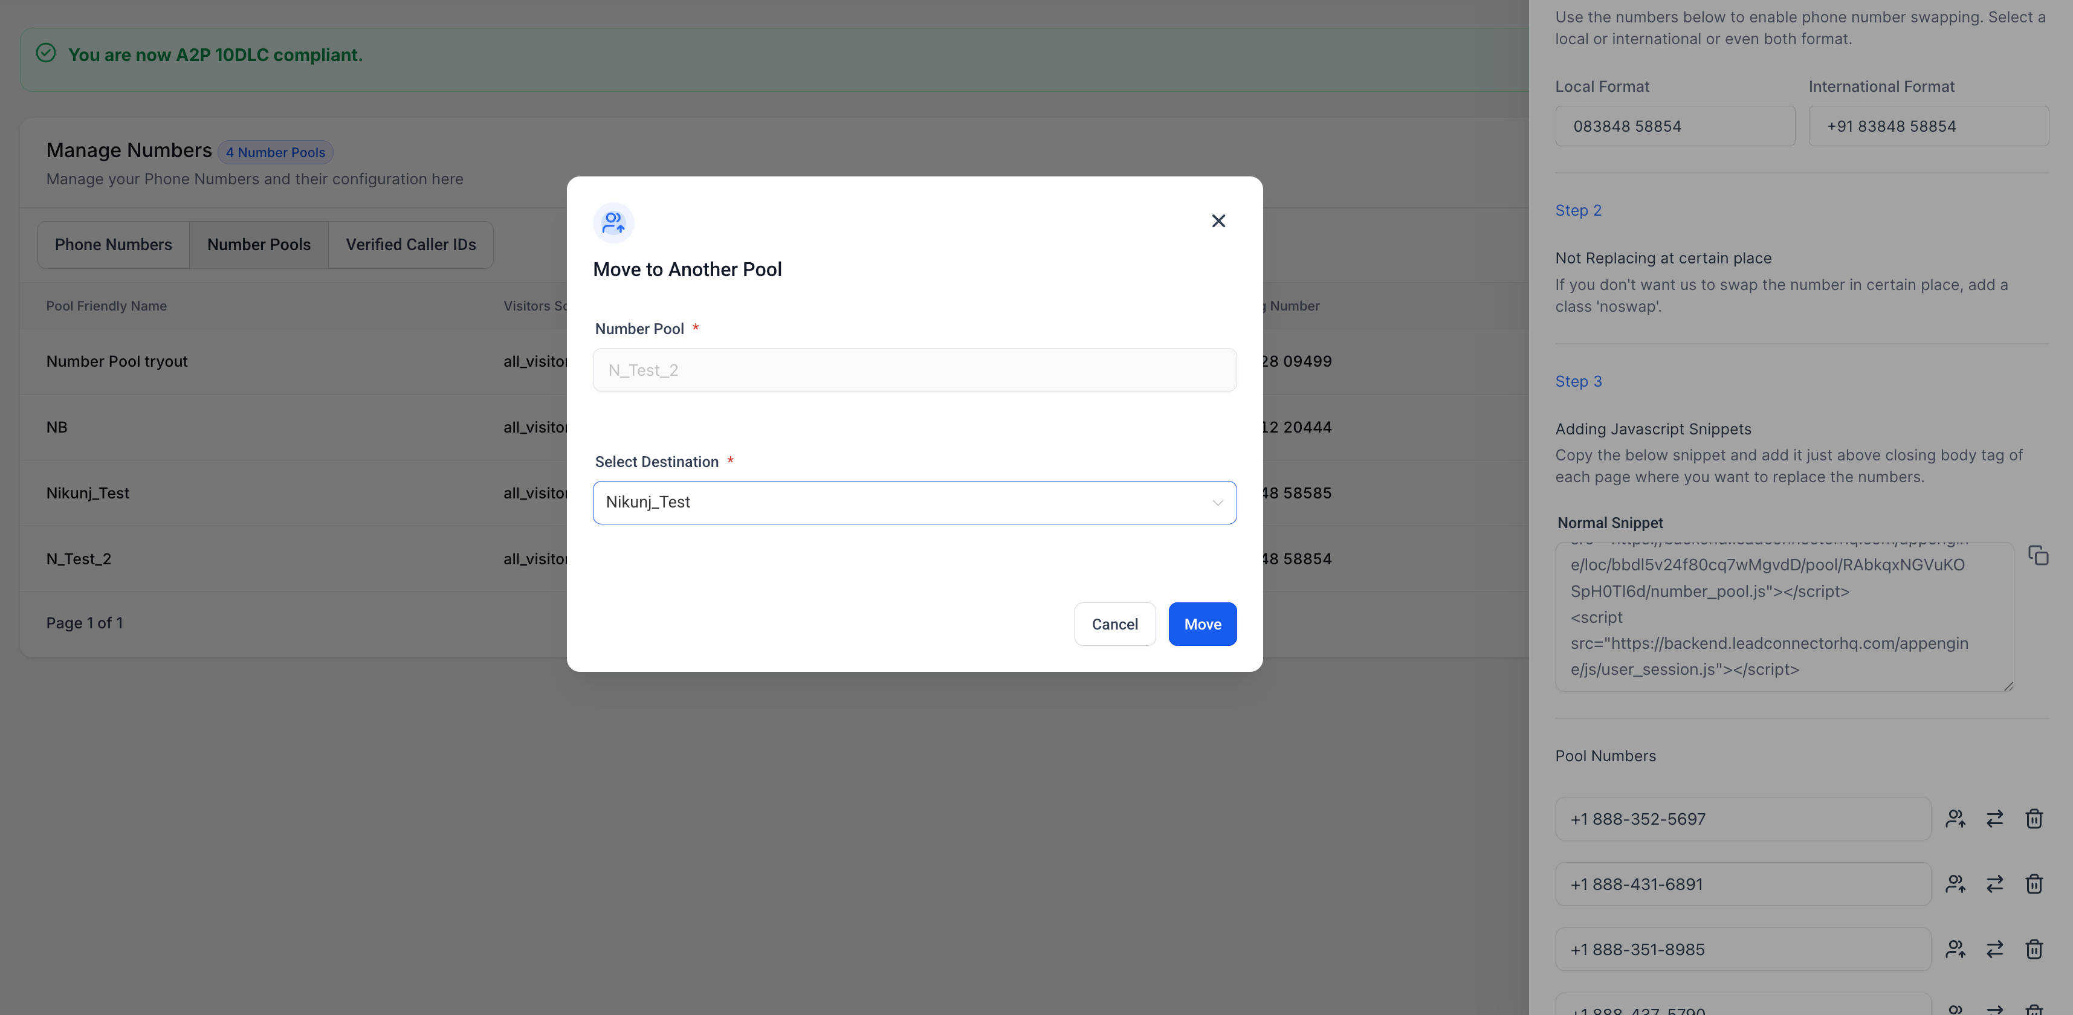Delete number +1 888-352-5697
This screenshot has height=1015, width=2073.
click(x=2034, y=819)
